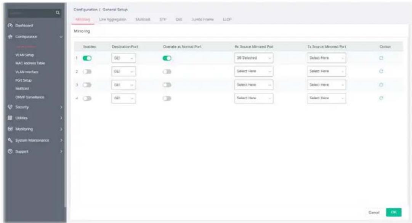Open MAC Address Table in the sidebar
412x223 pixels.
point(30,63)
